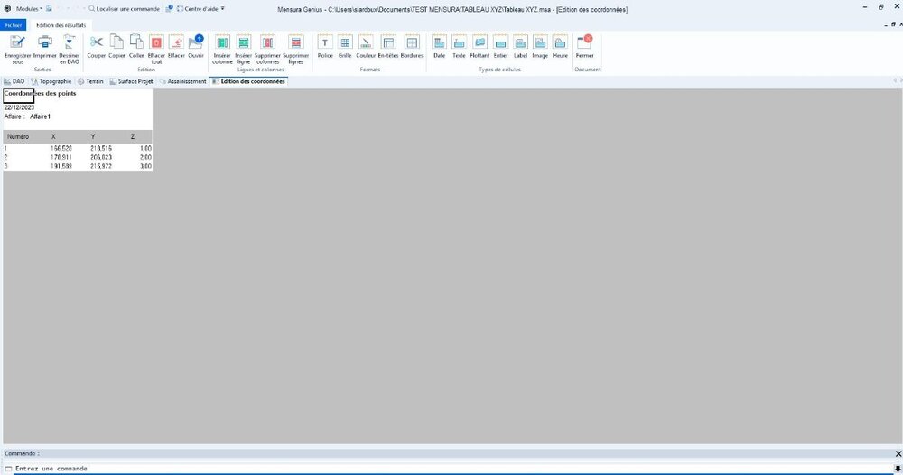Switch to the Topographie tab

pos(51,81)
